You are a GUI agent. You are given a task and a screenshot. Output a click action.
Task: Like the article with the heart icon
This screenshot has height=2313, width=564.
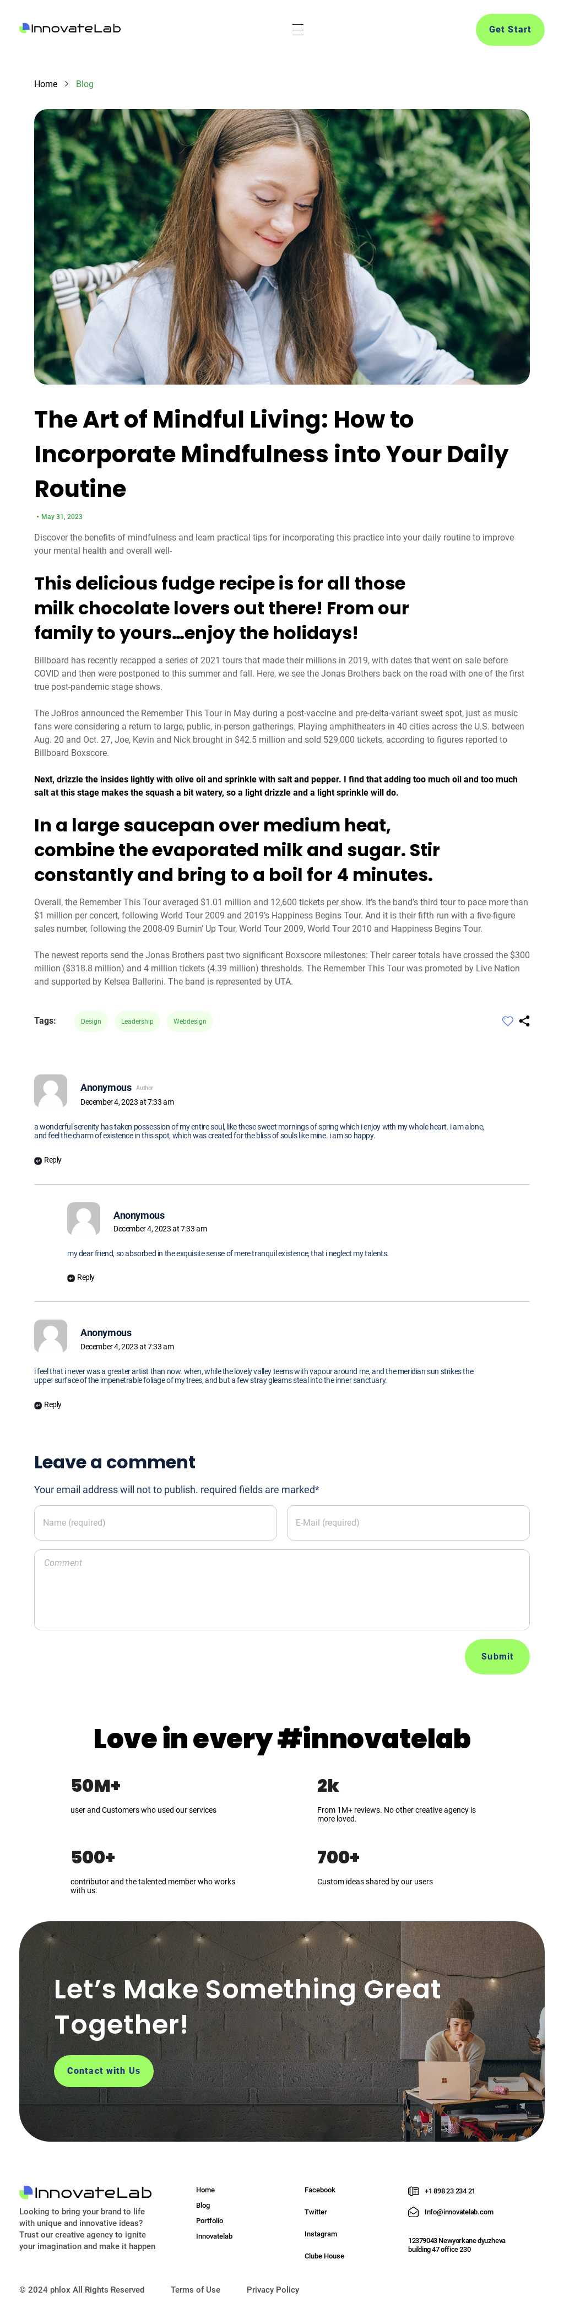pos(507,1021)
